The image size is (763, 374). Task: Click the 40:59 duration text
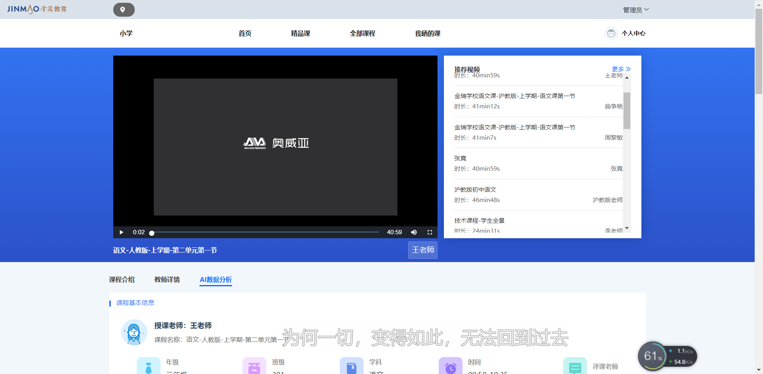tap(394, 232)
